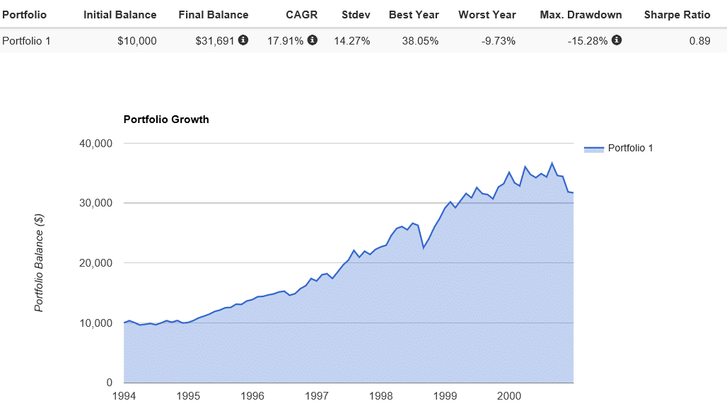This screenshot has width=727, height=406.
Task: Click the info icon beside the $31,691 final balance
Action: (x=243, y=40)
